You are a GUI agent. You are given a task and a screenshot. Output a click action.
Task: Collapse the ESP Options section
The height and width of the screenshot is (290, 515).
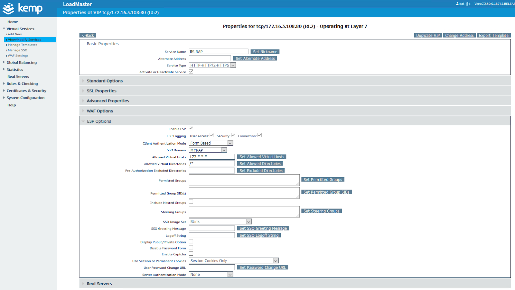[x=99, y=121]
